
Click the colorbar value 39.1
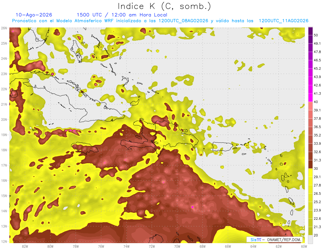(x=317, y=110)
